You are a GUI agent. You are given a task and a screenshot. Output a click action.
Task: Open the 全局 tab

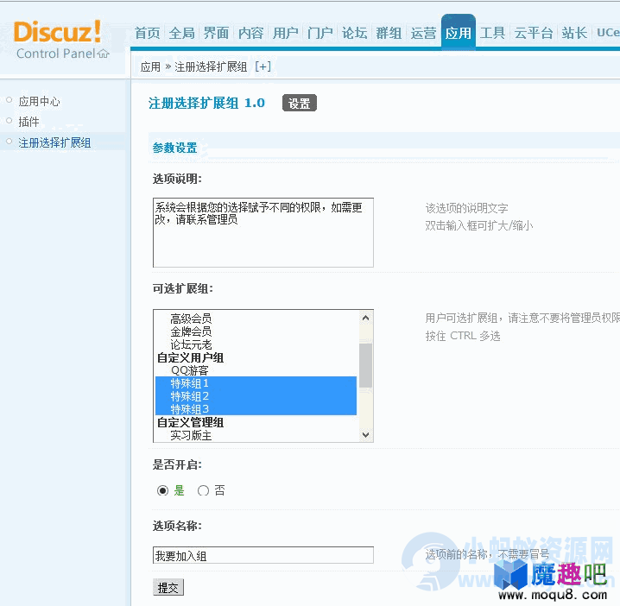[x=182, y=33]
